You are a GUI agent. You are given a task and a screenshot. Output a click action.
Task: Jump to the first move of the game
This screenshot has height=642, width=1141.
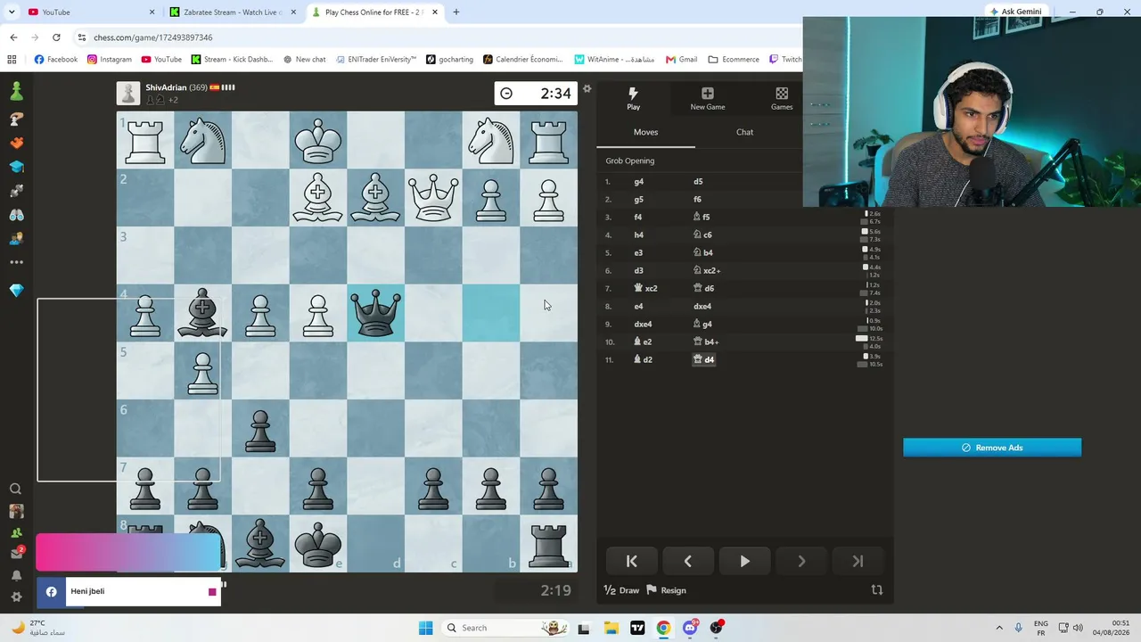631,561
